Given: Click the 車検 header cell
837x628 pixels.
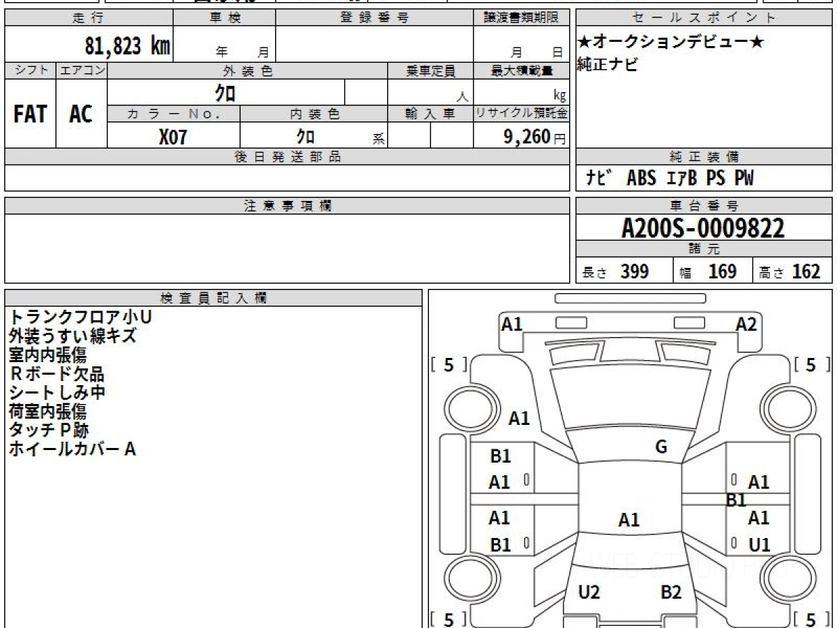Looking at the screenshot, I should click(x=224, y=18).
